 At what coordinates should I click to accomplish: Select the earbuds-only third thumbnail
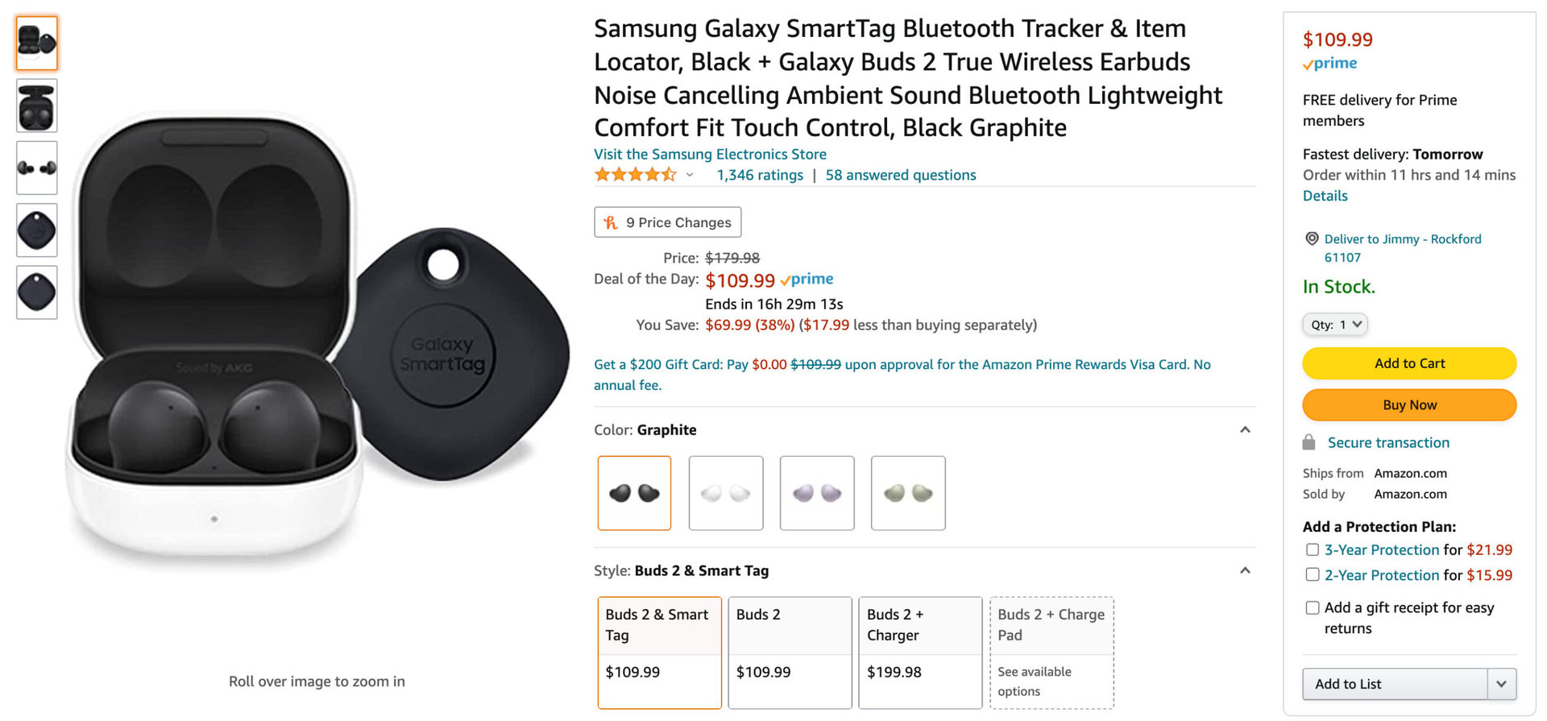click(37, 168)
